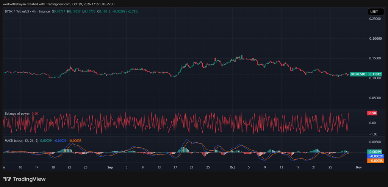388x187 pixels.
Task: Click the high value H0.11037
Action: 74,11
